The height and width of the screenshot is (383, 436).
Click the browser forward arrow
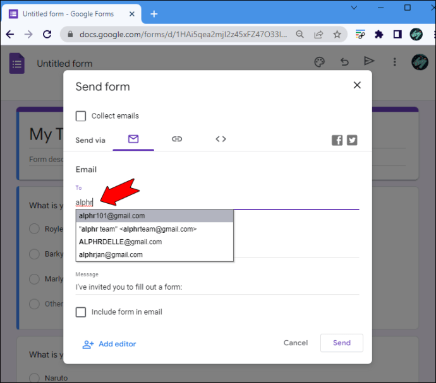tap(28, 35)
